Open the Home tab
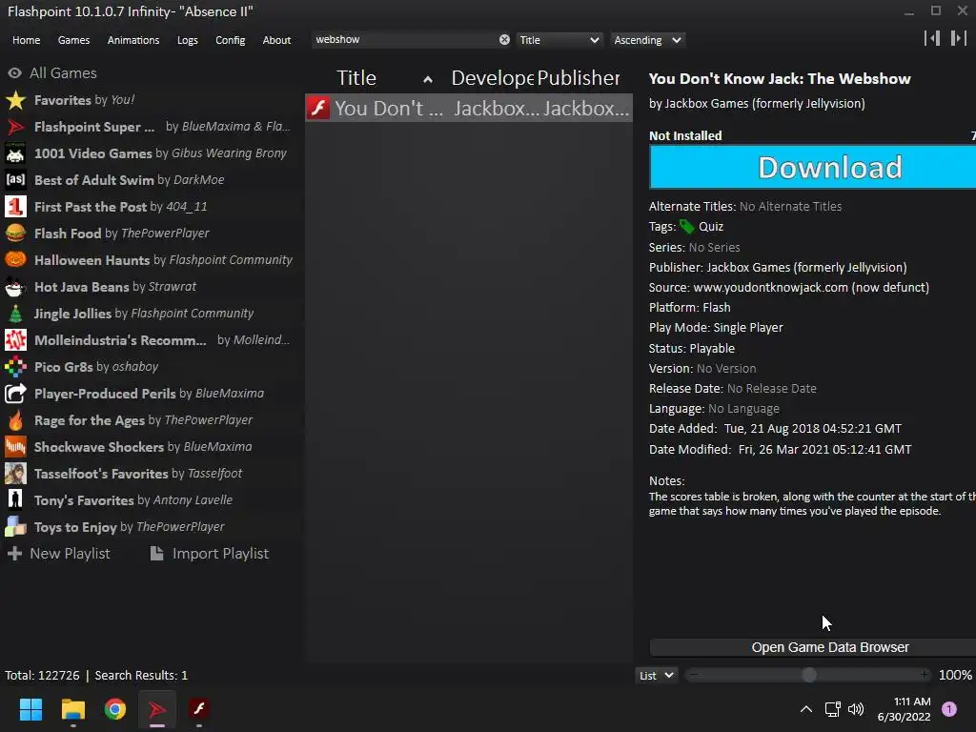Viewport: 976px width, 732px height. tap(26, 40)
